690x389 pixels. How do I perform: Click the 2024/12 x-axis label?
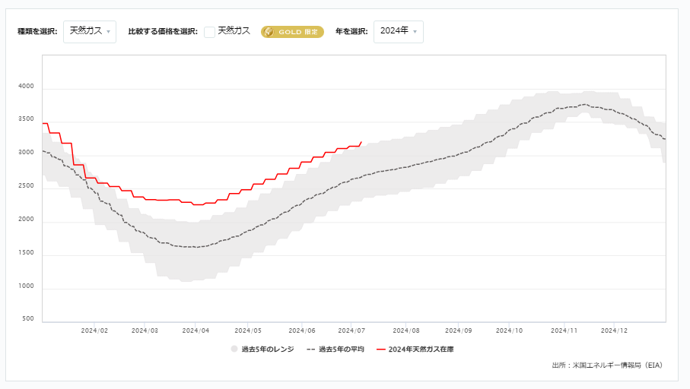point(615,330)
